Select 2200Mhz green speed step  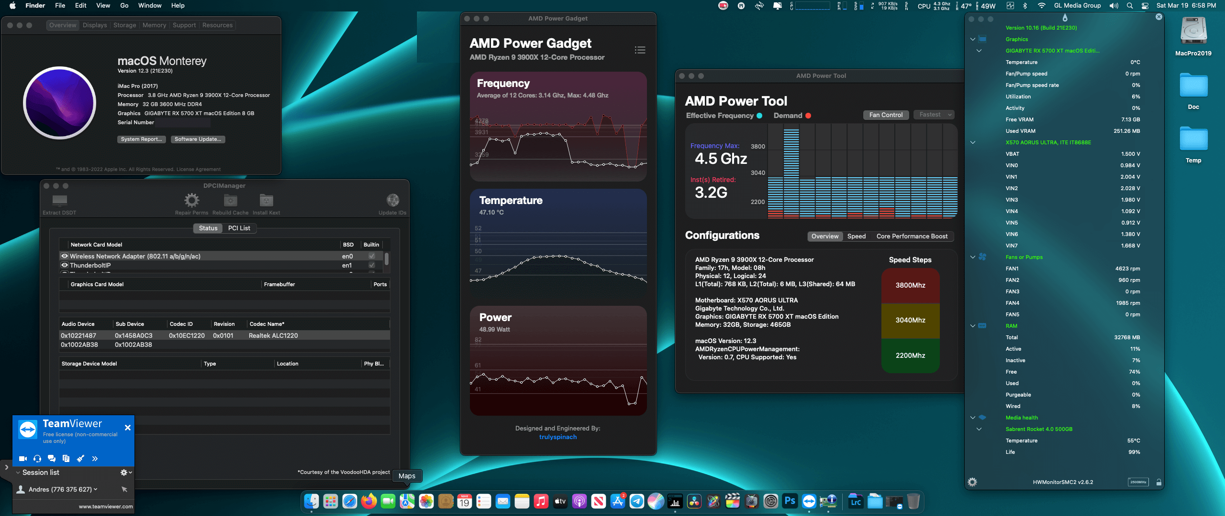click(x=910, y=355)
